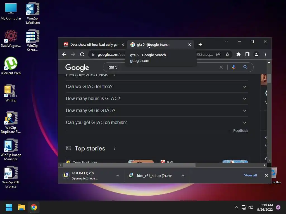Clear the gta 5 search text
The image size is (286, 214).
pos(221,67)
